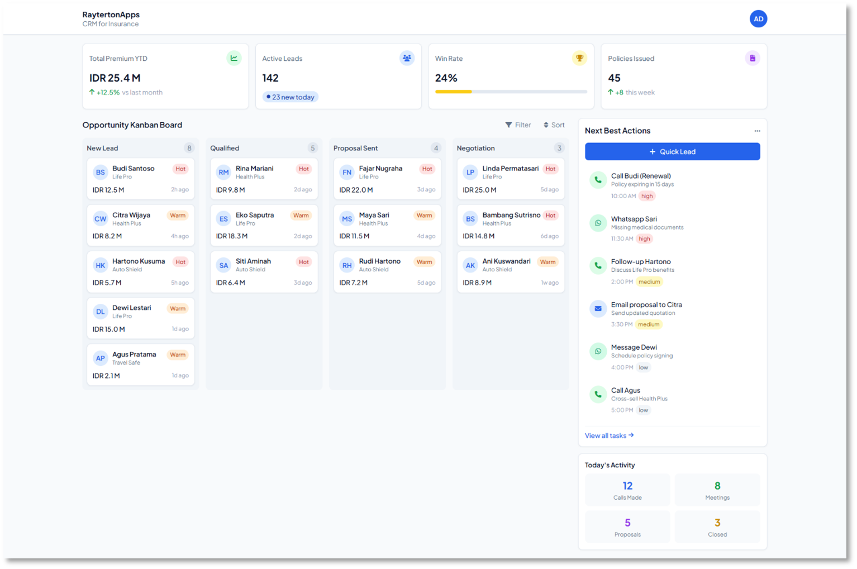The height and width of the screenshot is (569, 857).
Task: Click the AD user avatar icon
Action: pos(758,19)
